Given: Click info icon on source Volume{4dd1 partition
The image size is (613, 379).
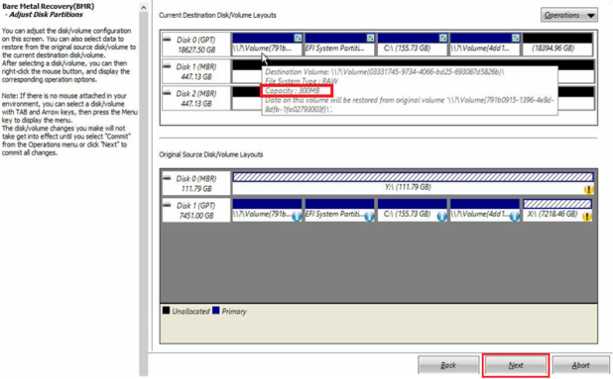Looking at the screenshot, I should (x=515, y=216).
